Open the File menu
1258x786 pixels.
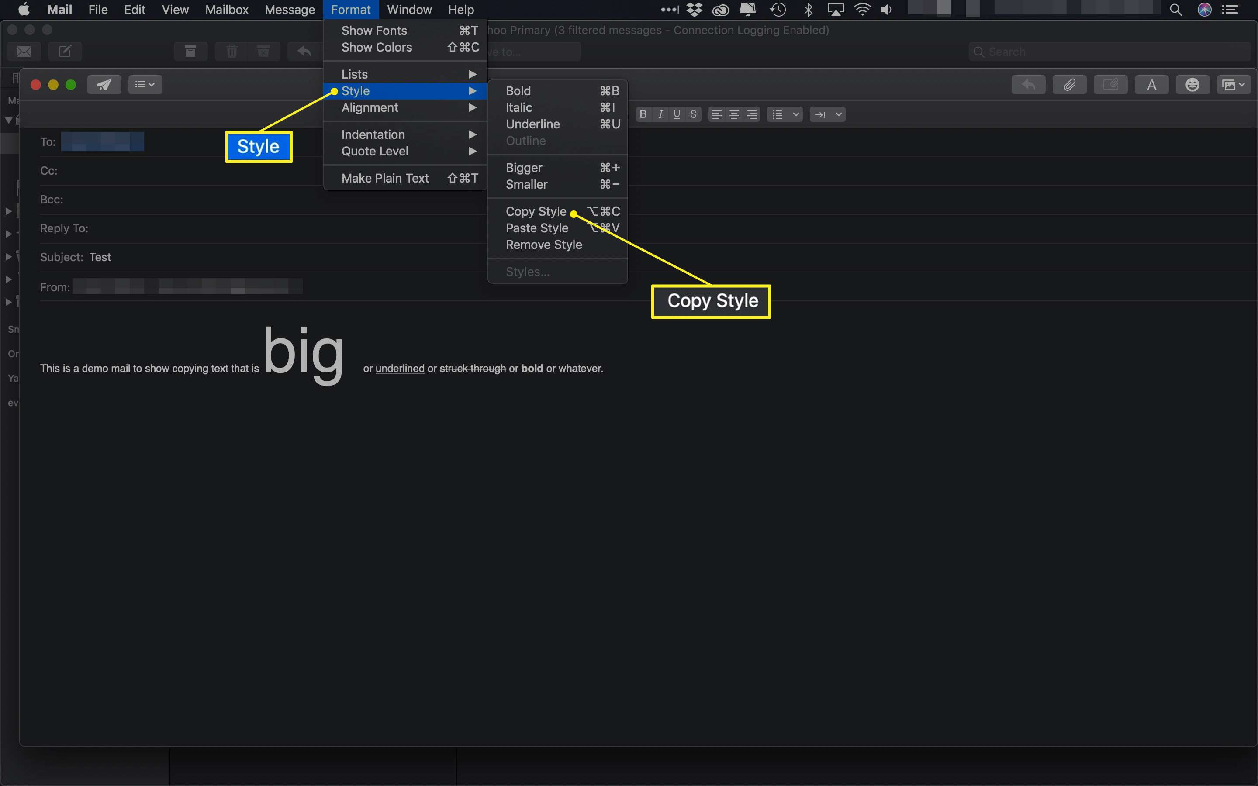click(98, 9)
